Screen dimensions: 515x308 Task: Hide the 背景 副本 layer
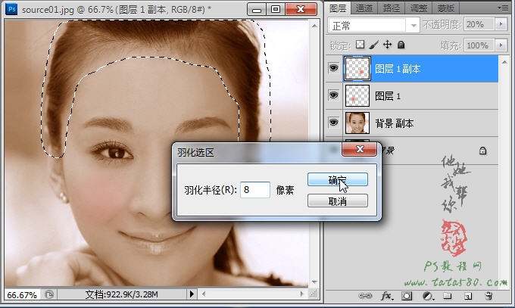coord(334,123)
